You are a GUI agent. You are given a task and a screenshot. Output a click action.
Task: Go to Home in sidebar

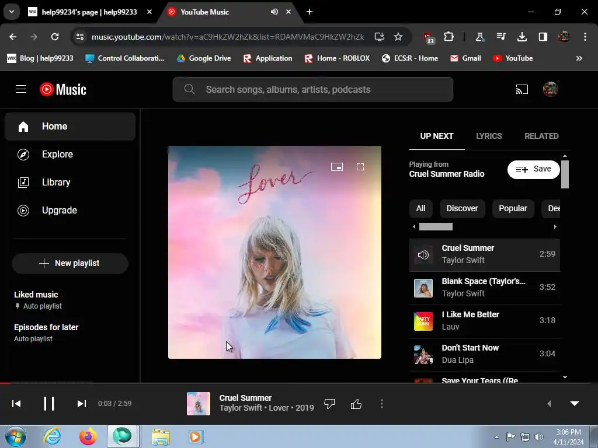pyautogui.click(x=70, y=127)
